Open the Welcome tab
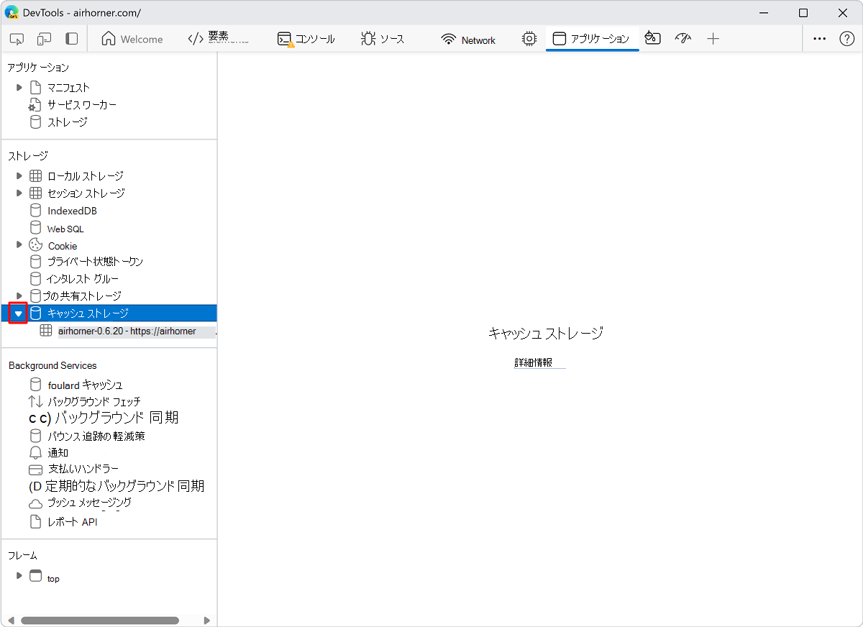Image resolution: width=863 pixels, height=627 pixels. (x=132, y=40)
